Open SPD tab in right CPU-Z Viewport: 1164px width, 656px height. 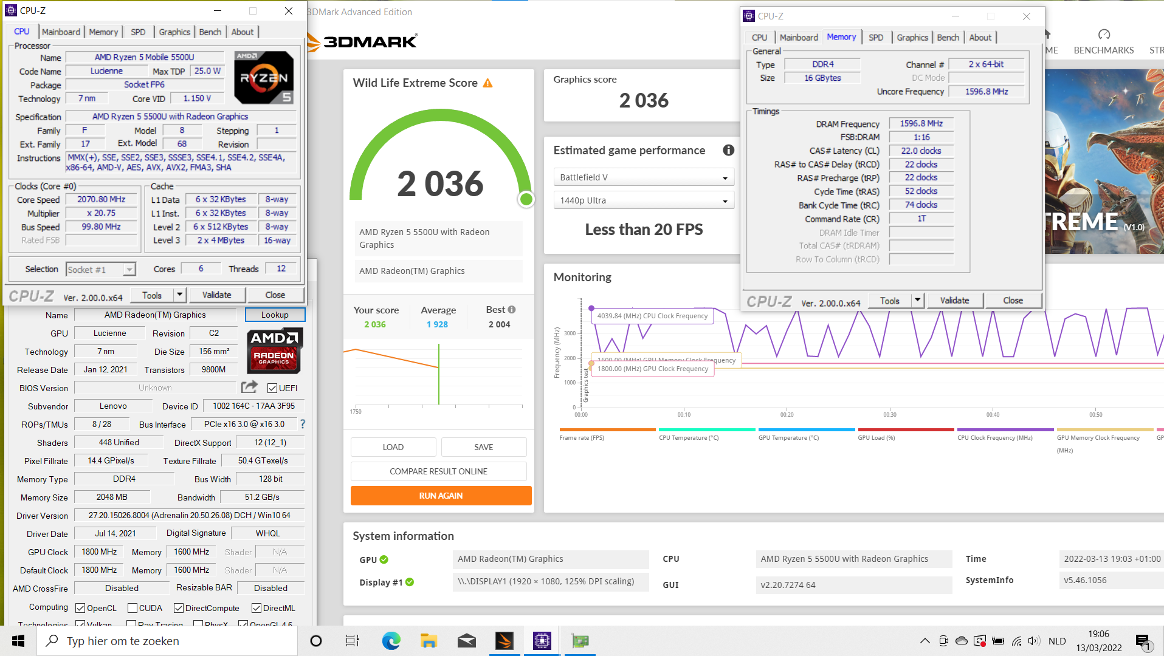pyautogui.click(x=876, y=37)
